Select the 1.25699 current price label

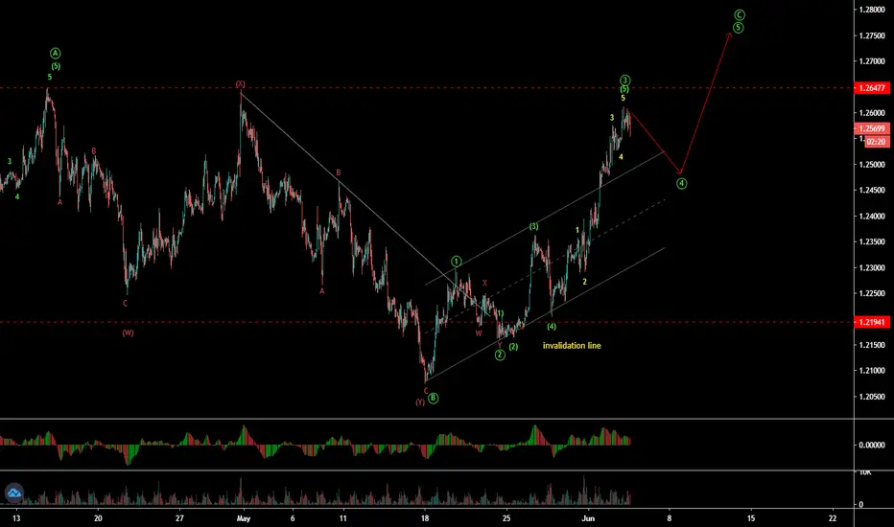click(871, 128)
